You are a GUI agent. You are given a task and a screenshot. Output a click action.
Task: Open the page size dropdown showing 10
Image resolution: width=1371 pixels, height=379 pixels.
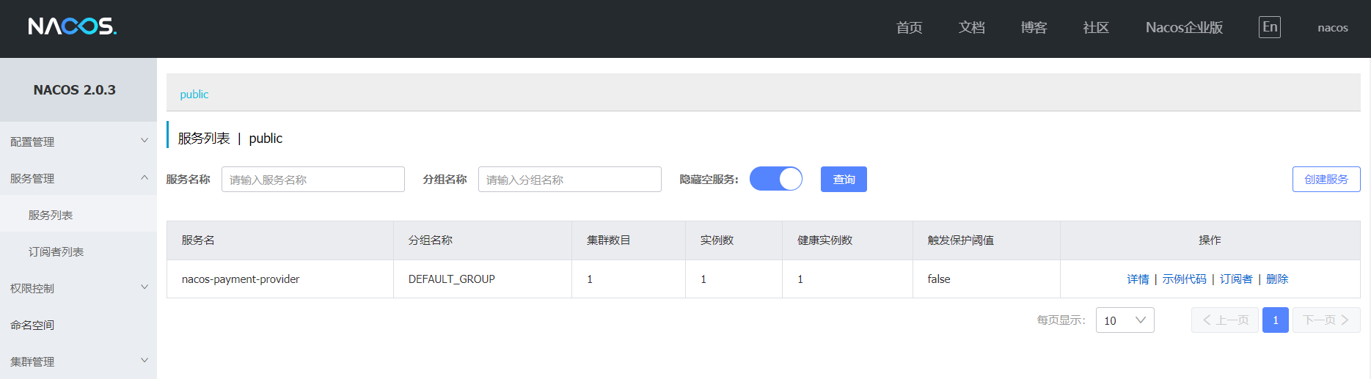[1125, 320]
